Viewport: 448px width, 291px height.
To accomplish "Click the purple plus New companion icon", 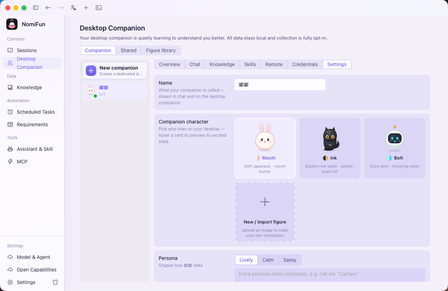I will point(91,71).
